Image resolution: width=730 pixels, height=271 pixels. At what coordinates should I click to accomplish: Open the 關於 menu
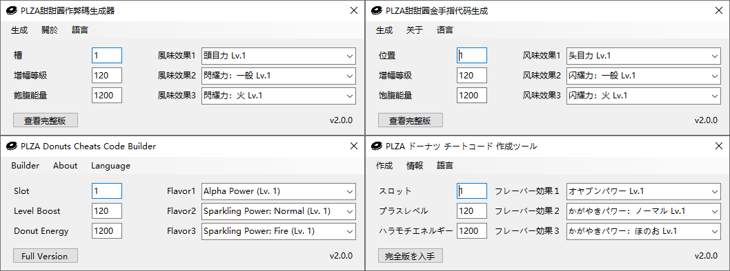tap(50, 30)
